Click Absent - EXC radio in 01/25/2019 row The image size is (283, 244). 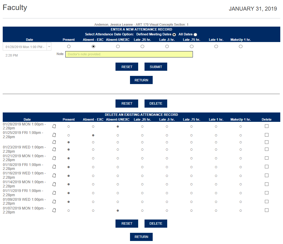pos(93,135)
